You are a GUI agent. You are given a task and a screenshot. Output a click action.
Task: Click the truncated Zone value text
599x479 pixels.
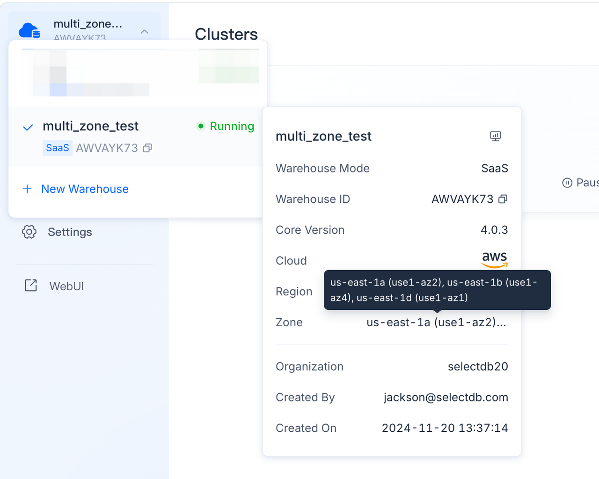point(436,322)
